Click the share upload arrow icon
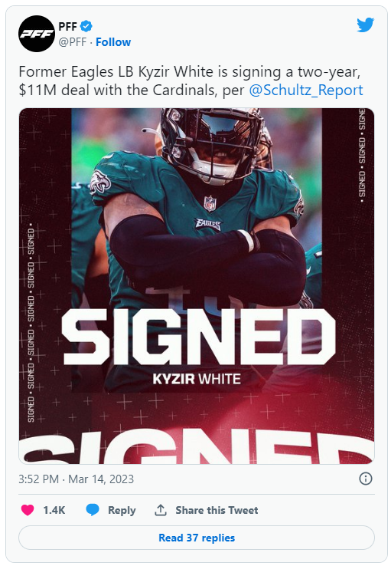This screenshot has height=566, width=391. [161, 510]
